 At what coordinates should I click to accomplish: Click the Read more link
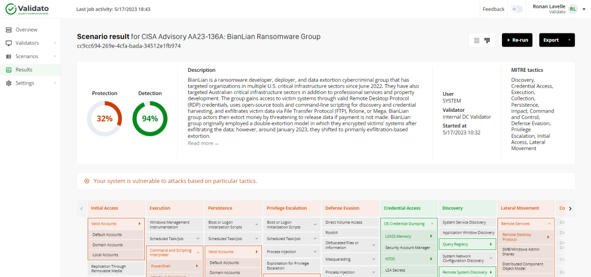coord(202,143)
